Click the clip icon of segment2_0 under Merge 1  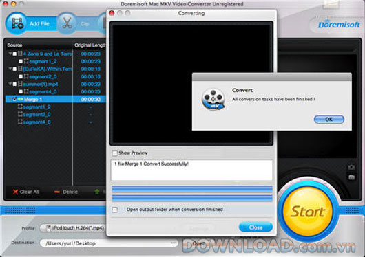point(20,114)
